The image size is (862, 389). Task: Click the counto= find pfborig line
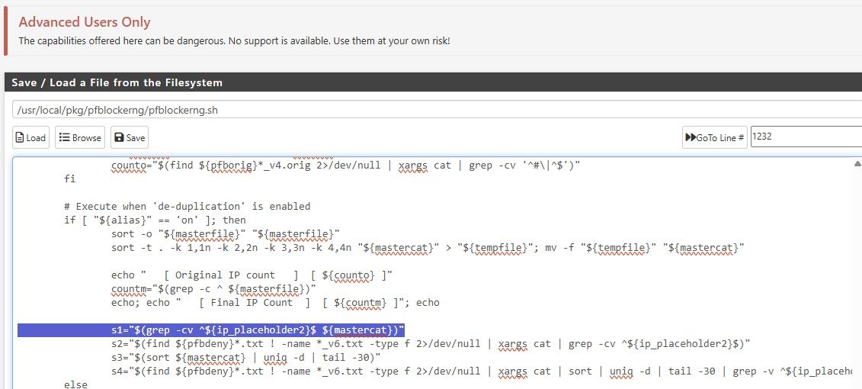pos(351,165)
